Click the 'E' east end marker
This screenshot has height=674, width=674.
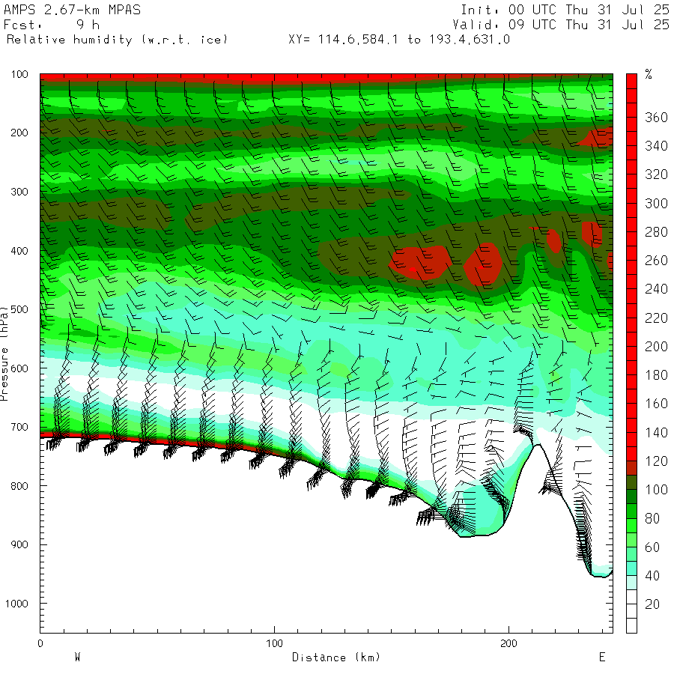[602, 658]
